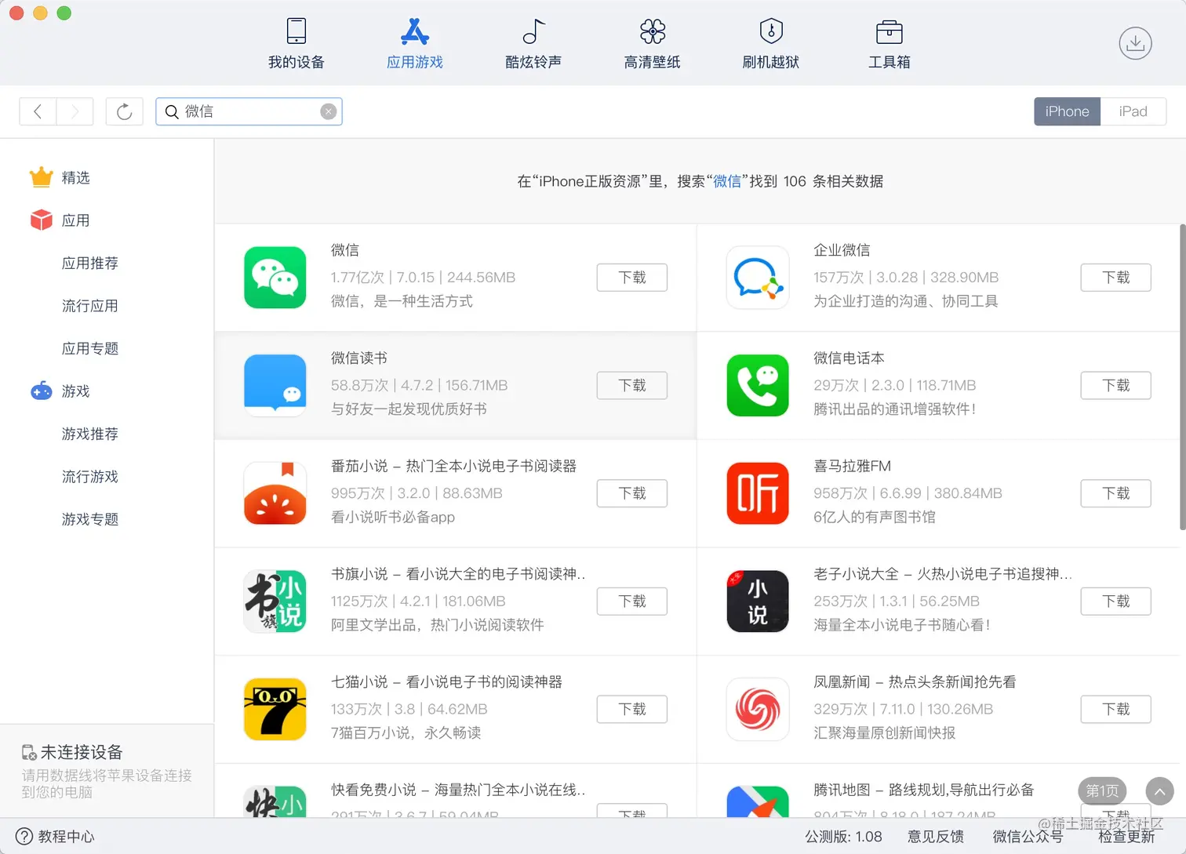The image size is (1186, 854).
Task: Download 凤凰新闻 app
Action: [x=1115, y=709]
